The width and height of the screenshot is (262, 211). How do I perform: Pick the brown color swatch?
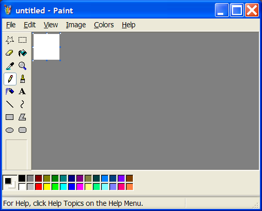click(130, 179)
